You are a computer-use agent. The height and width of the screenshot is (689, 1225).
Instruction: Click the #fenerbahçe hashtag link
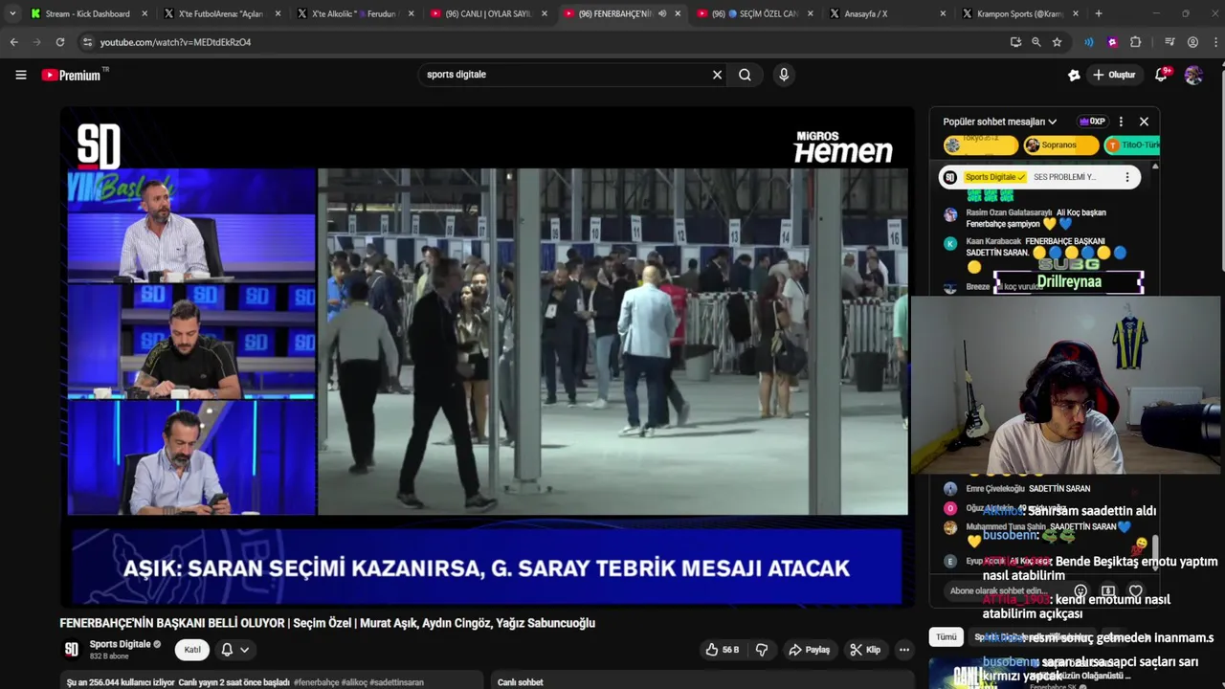click(316, 682)
